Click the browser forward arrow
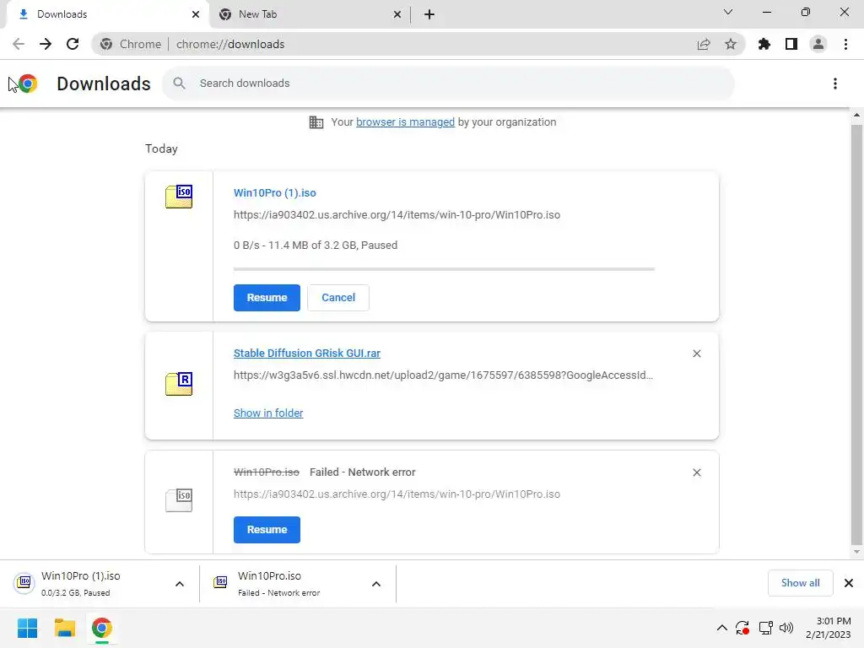 point(46,44)
